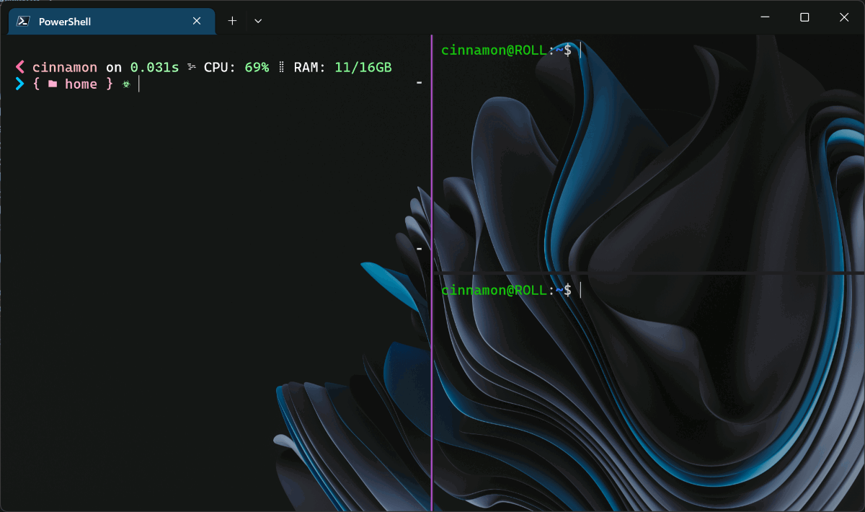Click the blue right chevron prompt symbol
The width and height of the screenshot is (865, 512).
[x=20, y=84]
